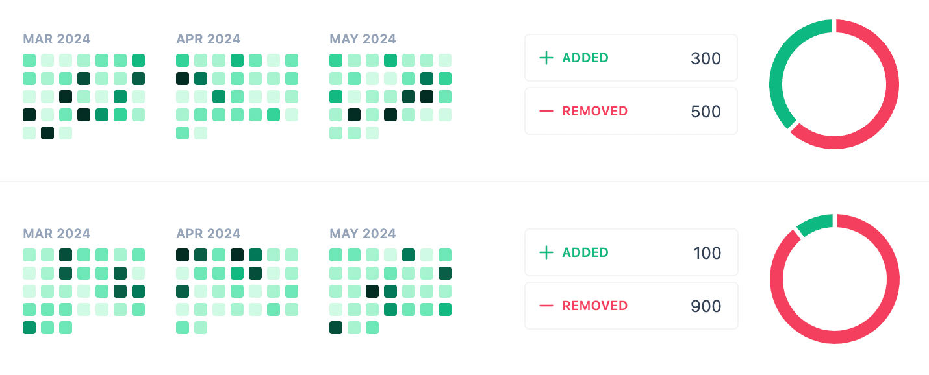Click the plus icon in top ADDED card
Image resolution: width=929 pixels, height=375 pixels.
546,58
